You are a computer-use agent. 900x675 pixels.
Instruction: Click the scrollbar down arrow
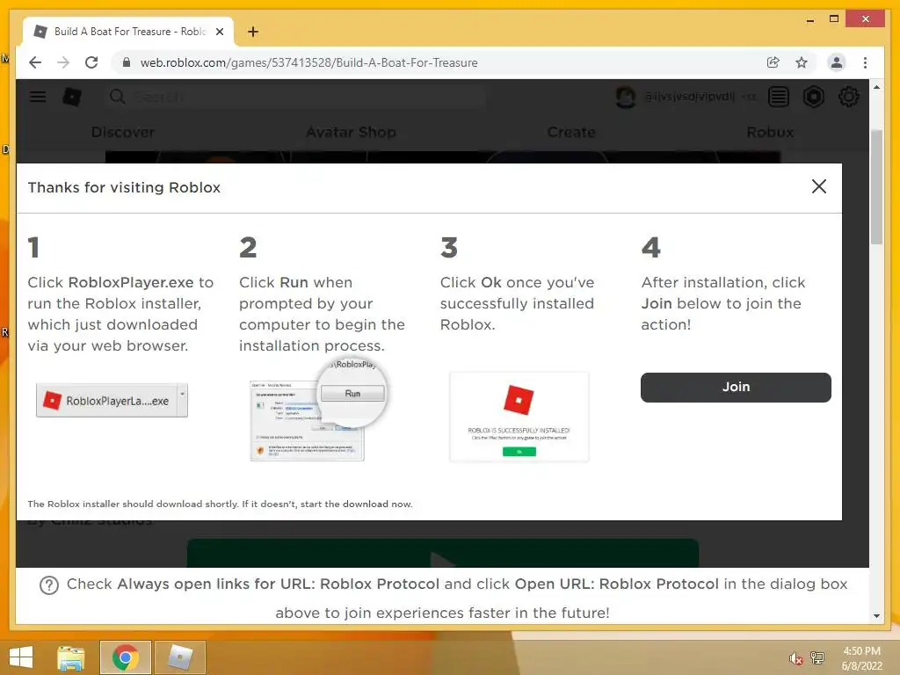point(876,616)
